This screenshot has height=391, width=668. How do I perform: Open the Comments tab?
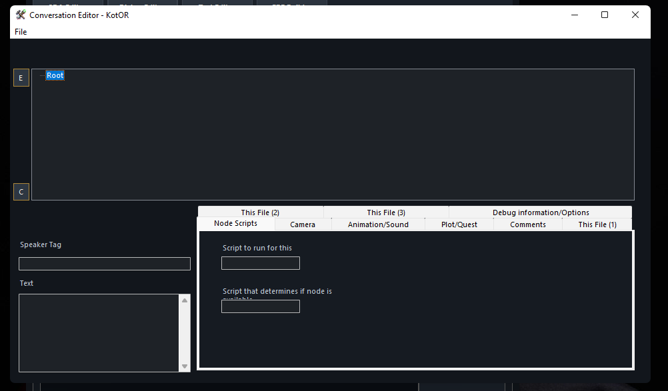click(x=528, y=224)
